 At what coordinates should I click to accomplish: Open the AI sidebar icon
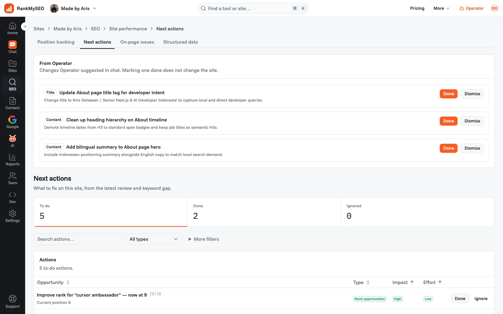(13, 141)
